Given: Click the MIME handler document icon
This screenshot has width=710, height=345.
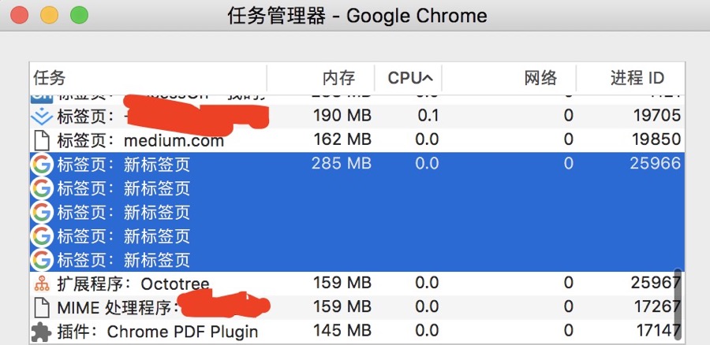Looking at the screenshot, I should (41, 307).
